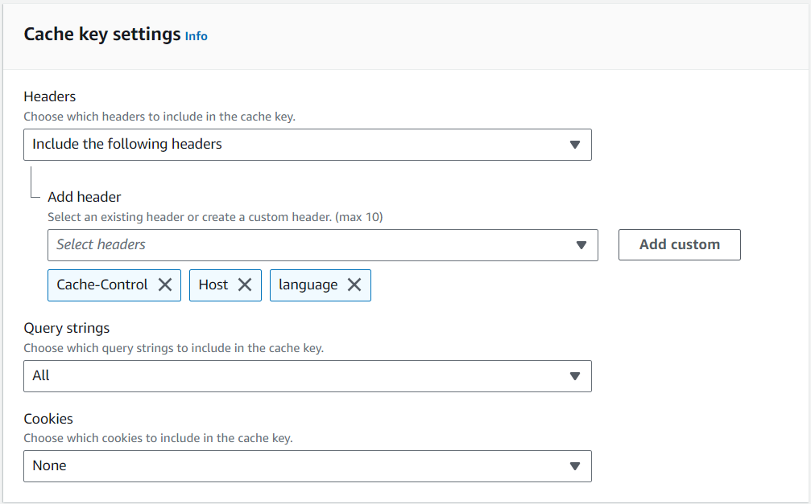Click the dropdown arrow on the Select headers field

coord(581,244)
